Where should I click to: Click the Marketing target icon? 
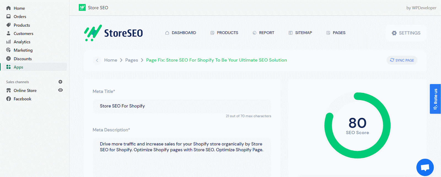(x=9, y=50)
